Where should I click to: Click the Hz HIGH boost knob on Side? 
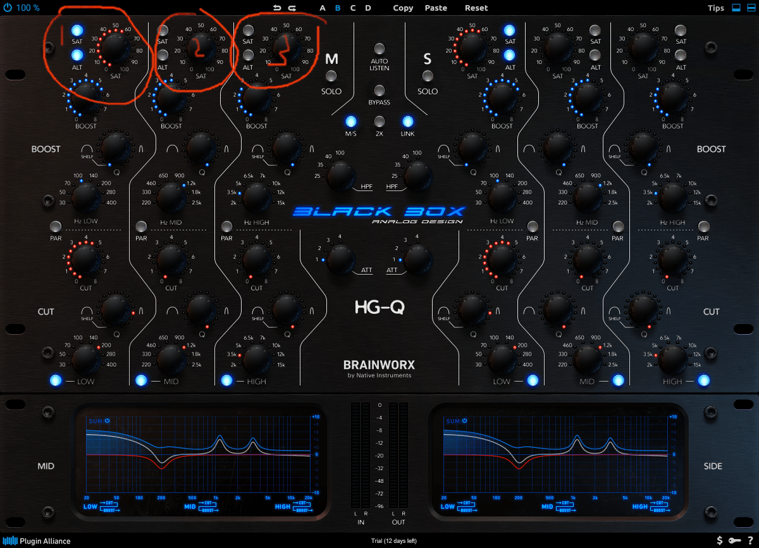[x=673, y=197]
